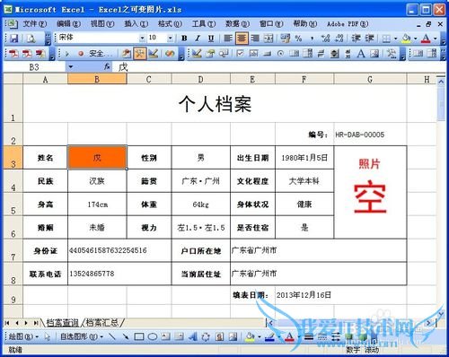Toggle Design Mode in the Control Toolbox
449x357 pixels.
pyautogui.click(x=197, y=54)
